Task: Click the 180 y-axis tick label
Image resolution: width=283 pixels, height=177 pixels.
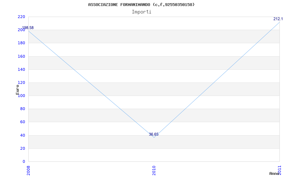Action: click(21, 43)
